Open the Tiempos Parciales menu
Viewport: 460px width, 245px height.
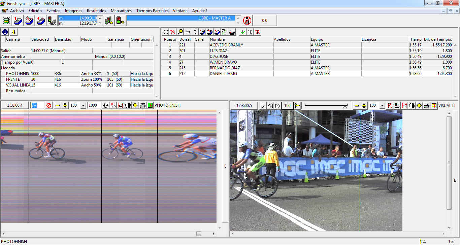pos(152,11)
